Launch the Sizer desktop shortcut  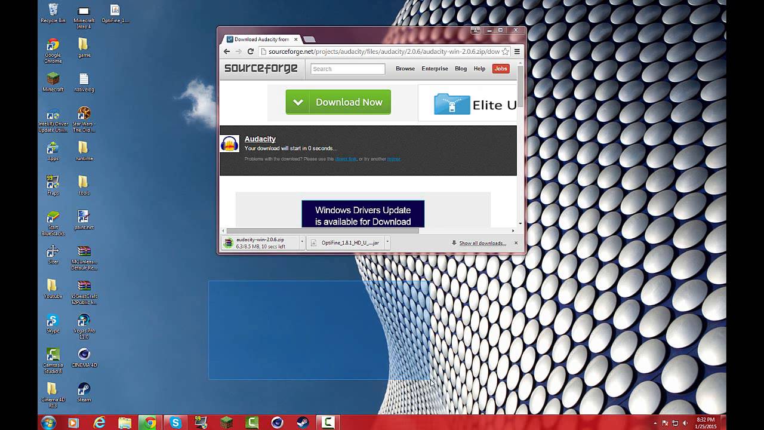pos(53,254)
